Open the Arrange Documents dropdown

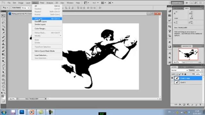point(103,3)
